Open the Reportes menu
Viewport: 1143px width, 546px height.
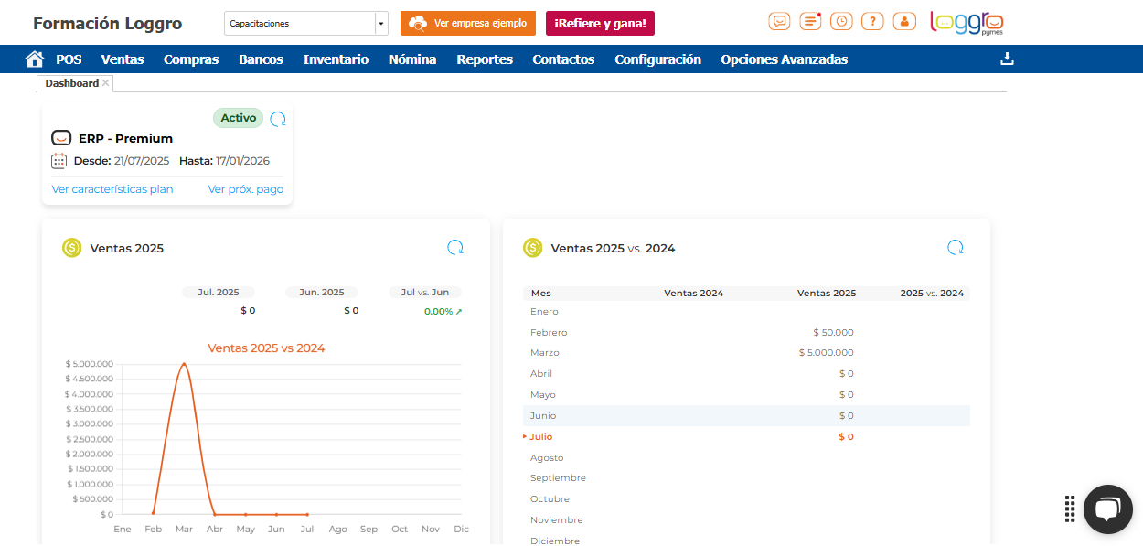[485, 59]
